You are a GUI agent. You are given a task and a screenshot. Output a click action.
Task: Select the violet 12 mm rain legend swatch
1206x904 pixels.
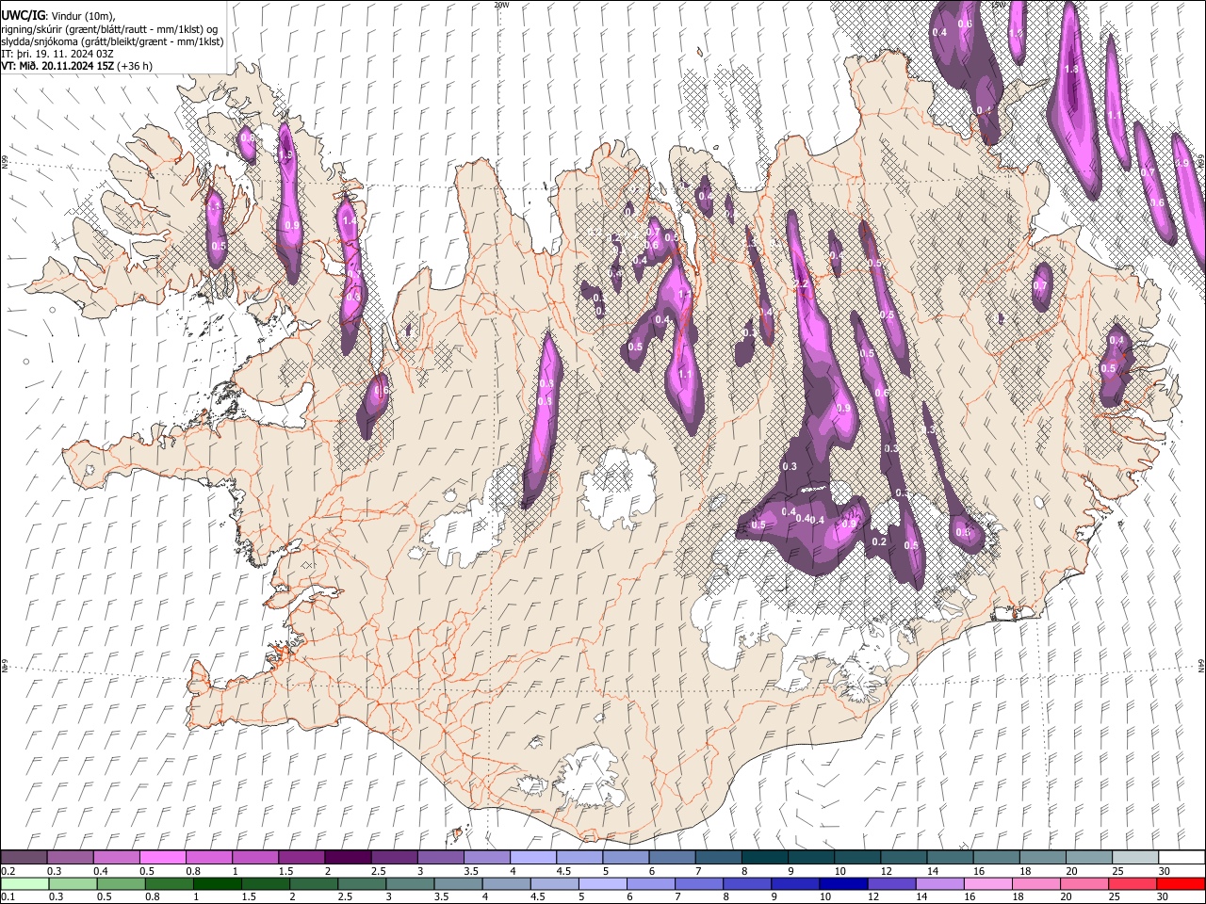tap(891, 883)
